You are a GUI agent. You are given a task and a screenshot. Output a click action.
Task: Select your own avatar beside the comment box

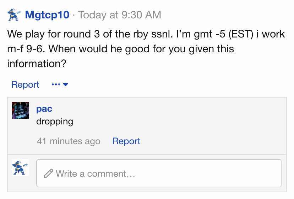21,168
